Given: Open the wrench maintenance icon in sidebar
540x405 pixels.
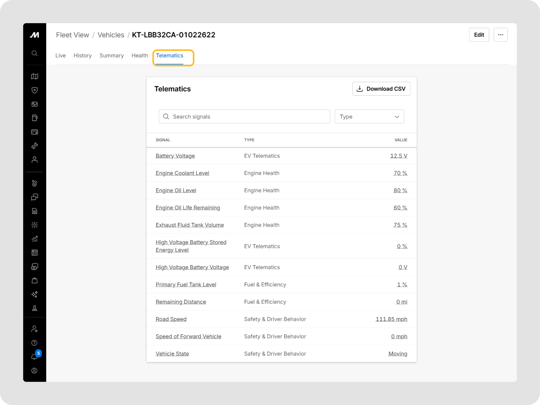Looking at the screenshot, I should [35, 146].
